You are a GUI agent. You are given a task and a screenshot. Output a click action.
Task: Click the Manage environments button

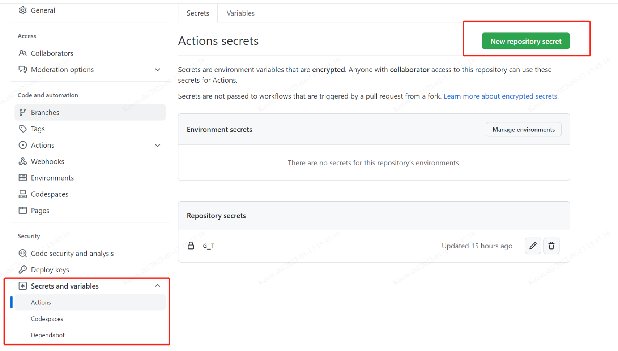523,129
